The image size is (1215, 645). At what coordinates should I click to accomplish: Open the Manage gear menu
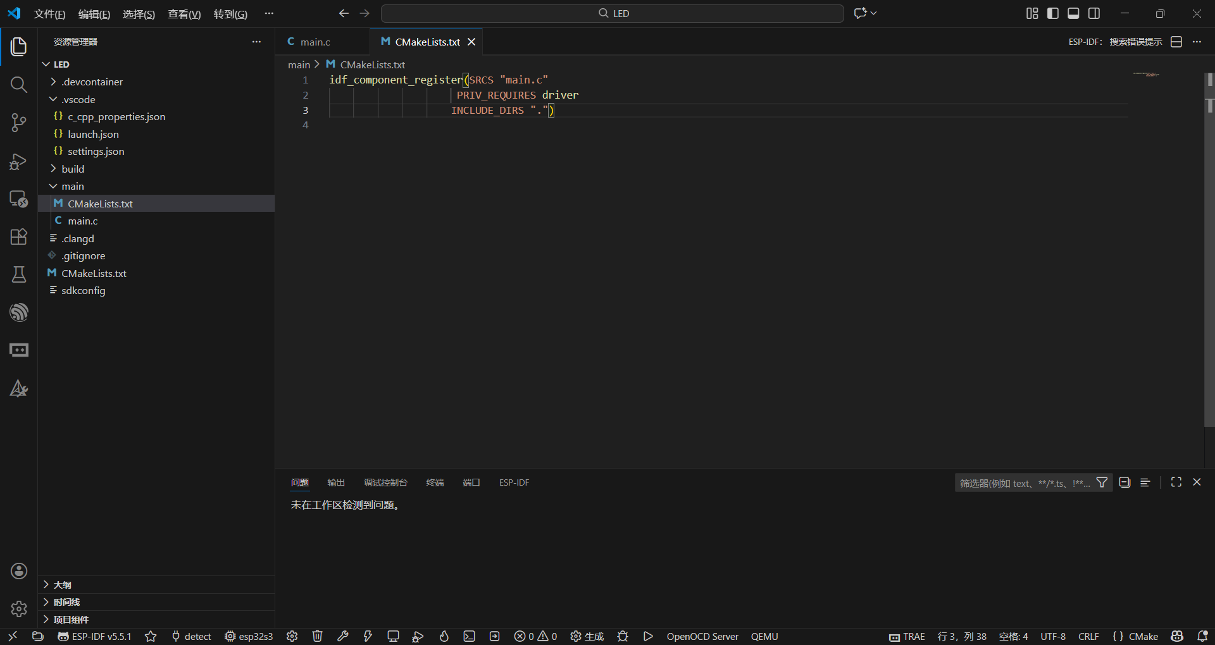tap(19, 609)
